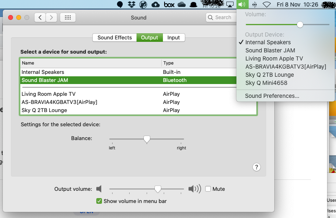Screen dimensions: 336x218
Task: Choose Sky Q 2TB Lounge in volume menu
Action: (x=286, y=75)
